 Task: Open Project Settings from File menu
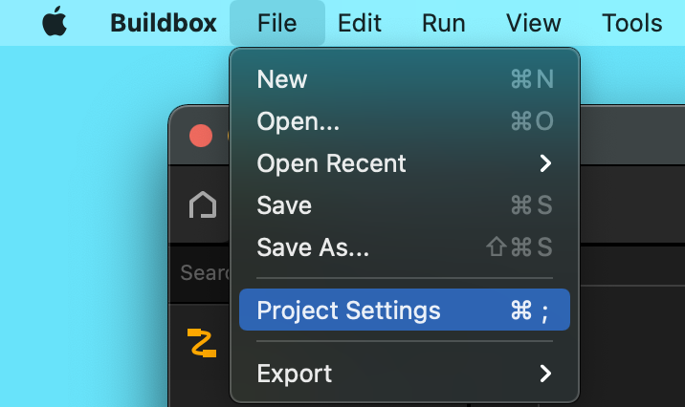coord(405,310)
